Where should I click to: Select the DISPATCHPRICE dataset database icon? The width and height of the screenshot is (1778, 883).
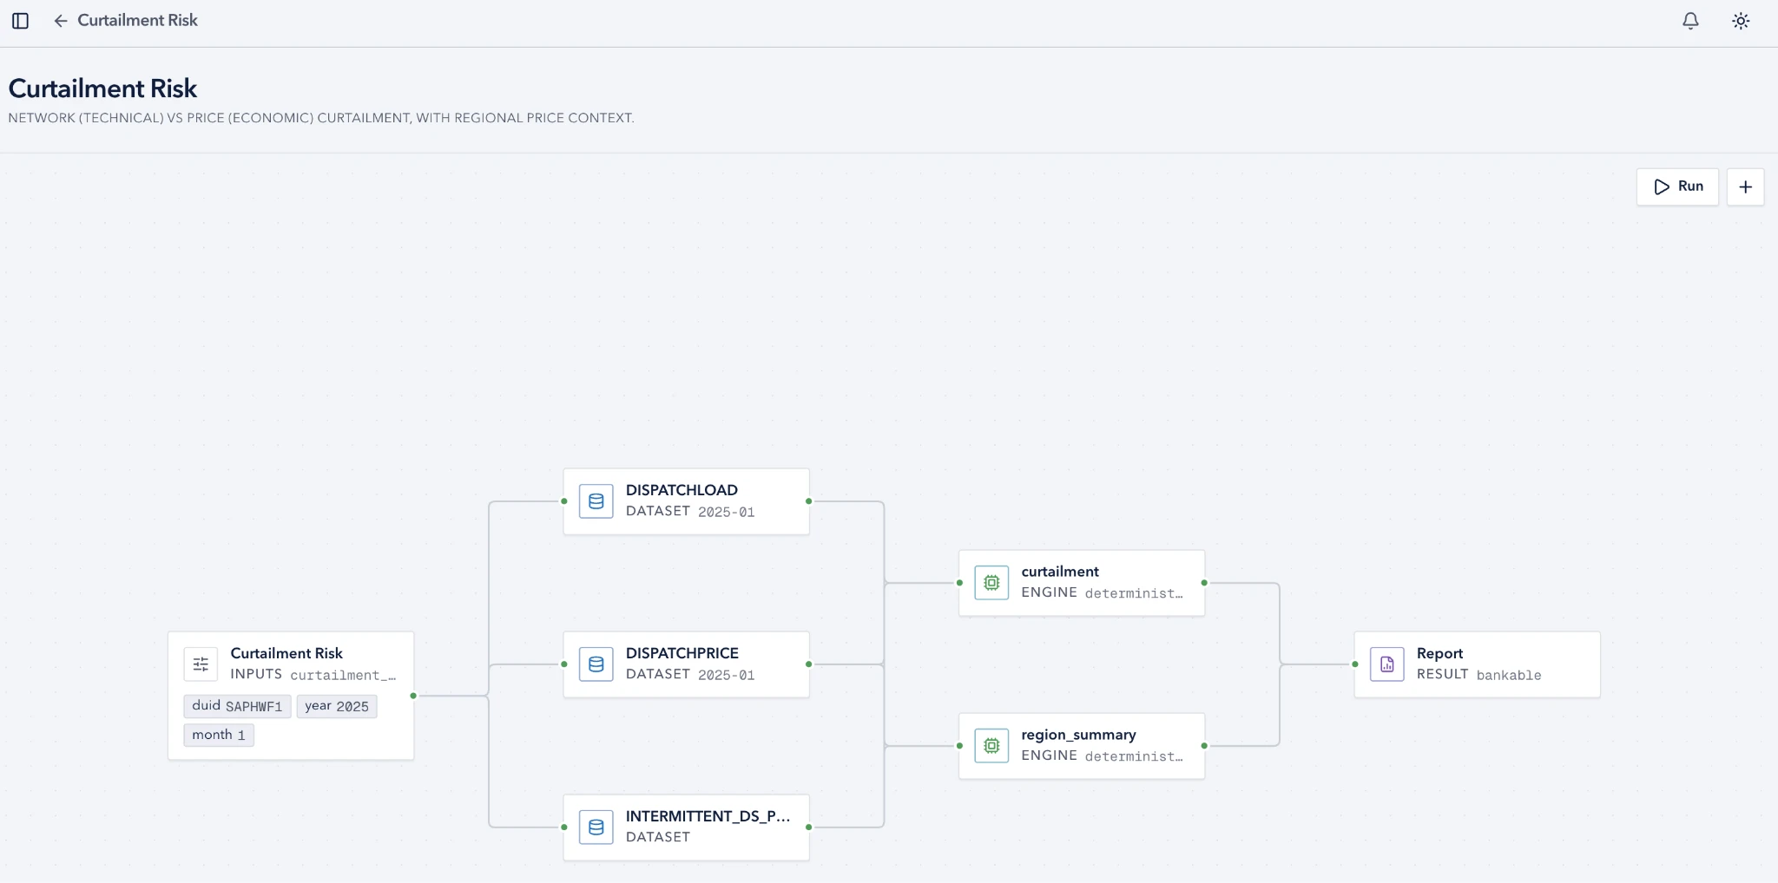596,664
